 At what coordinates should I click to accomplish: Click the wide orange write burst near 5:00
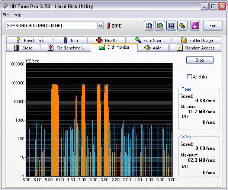click(x=55, y=130)
